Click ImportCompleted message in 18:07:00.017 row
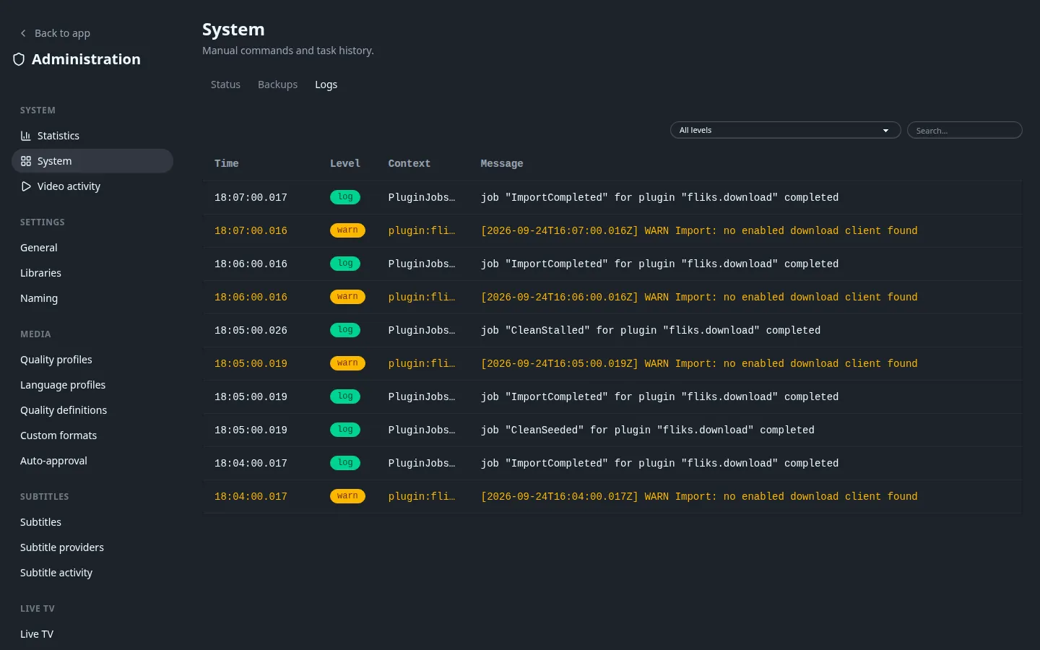 [x=660, y=197]
